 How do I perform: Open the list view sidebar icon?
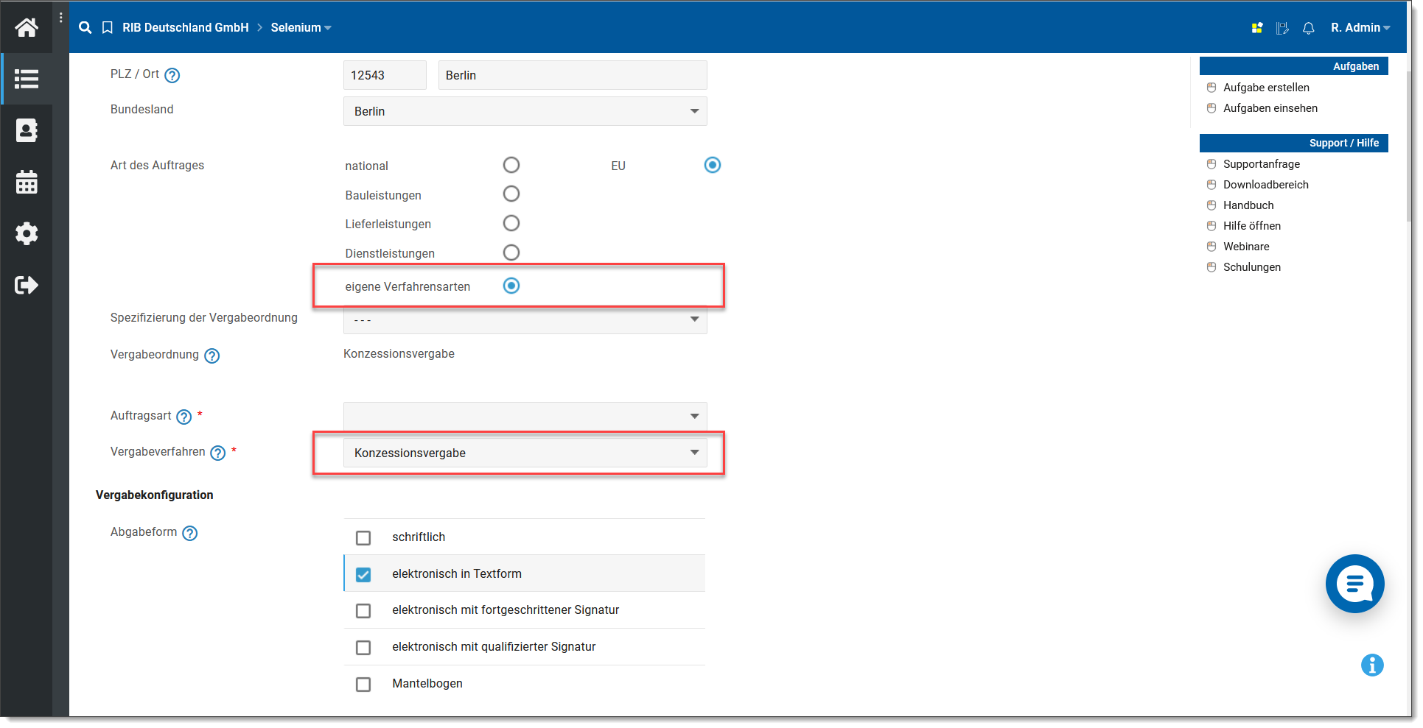[27, 79]
